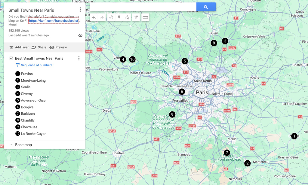
Task: Click the undo arrow in toolbar
Action: coord(94,17)
